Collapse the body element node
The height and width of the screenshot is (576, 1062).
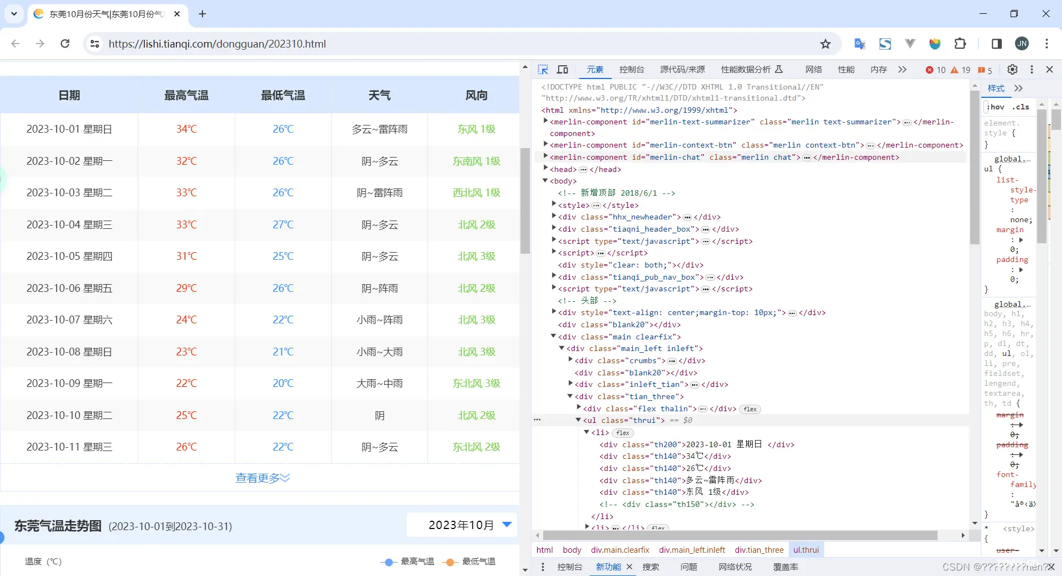tap(545, 180)
